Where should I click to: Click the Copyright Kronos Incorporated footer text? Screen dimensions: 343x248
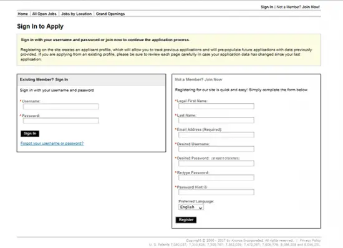(239, 241)
